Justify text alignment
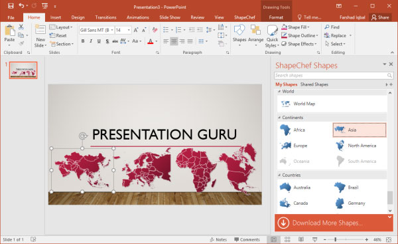The image size is (398, 244). (190, 41)
